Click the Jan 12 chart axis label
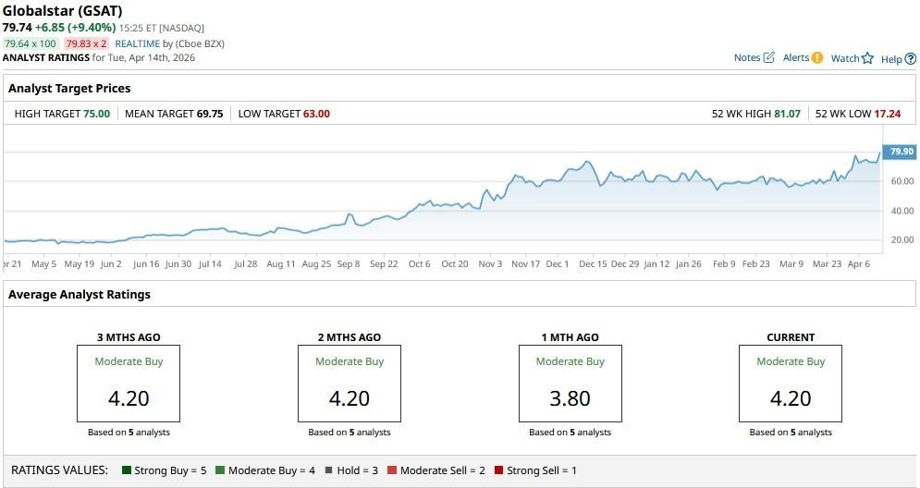The image size is (920, 488). point(656,264)
